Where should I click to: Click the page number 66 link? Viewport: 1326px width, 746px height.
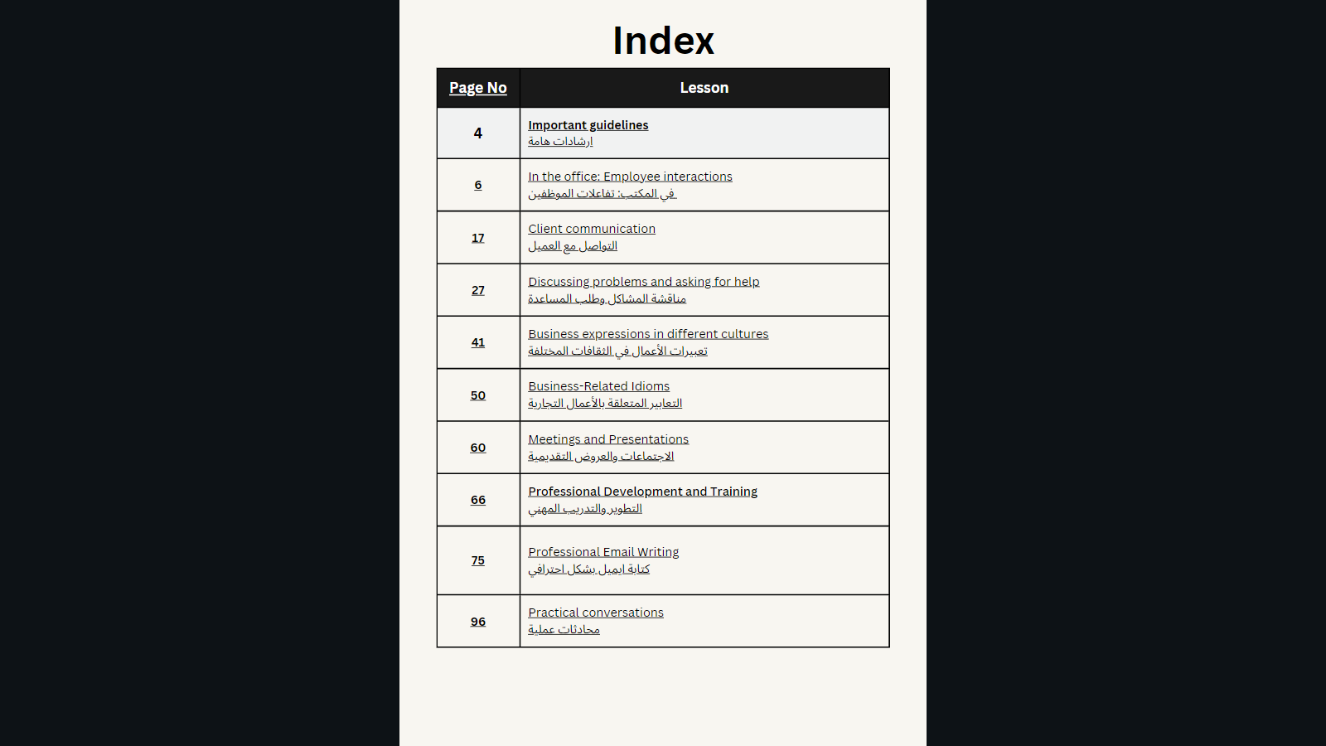pyautogui.click(x=478, y=500)
